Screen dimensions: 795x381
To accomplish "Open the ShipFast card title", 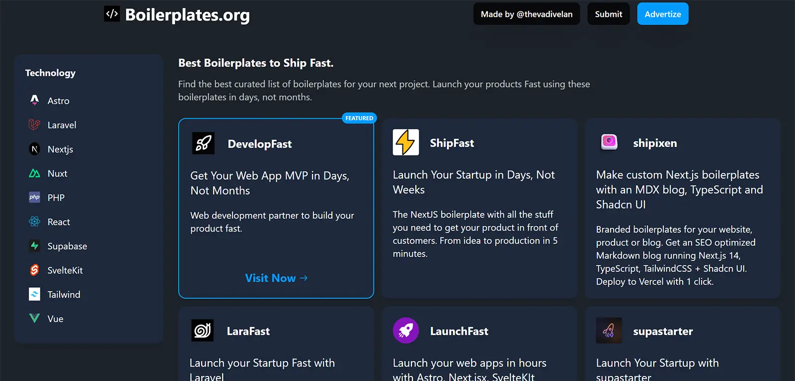I will click(452, 143).
